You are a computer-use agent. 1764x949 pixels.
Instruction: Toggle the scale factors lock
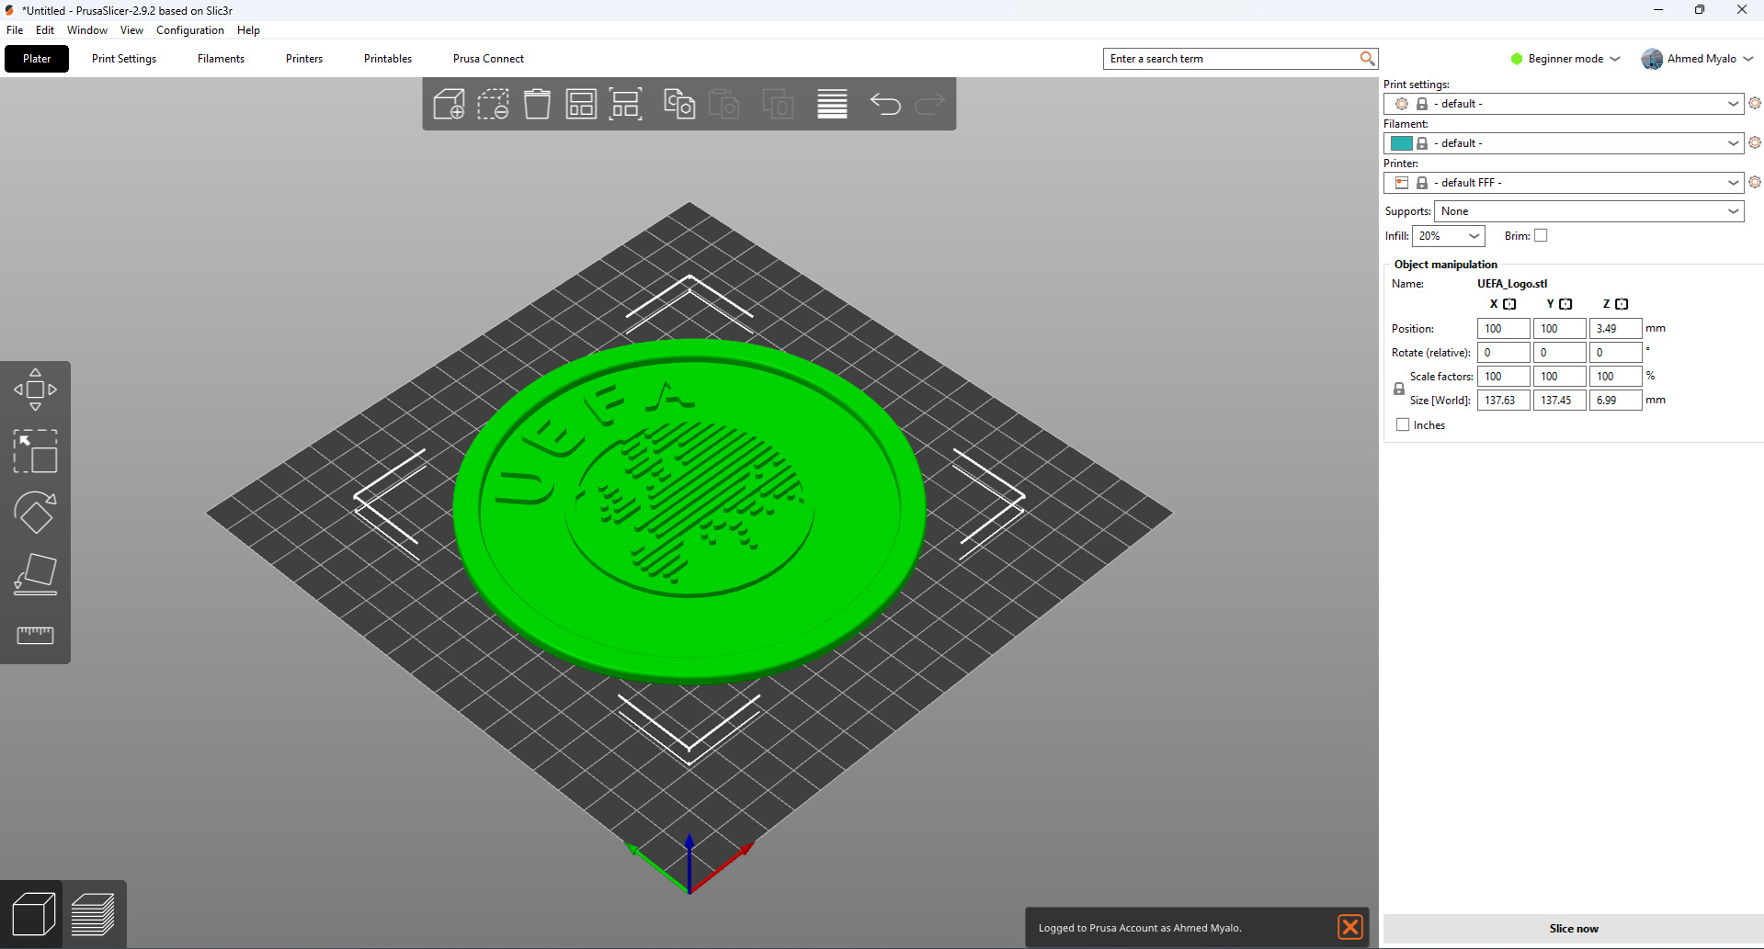[1399, 389]
